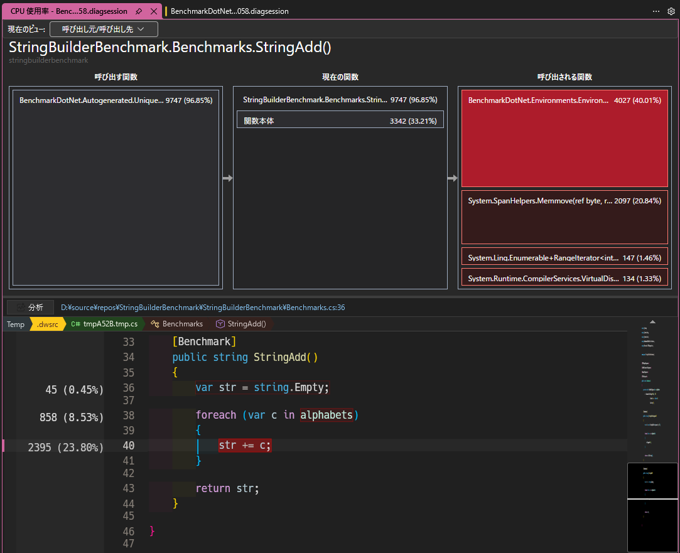
Task: Click 'var str = string.Empty;' code line
Action: point(262,387)
